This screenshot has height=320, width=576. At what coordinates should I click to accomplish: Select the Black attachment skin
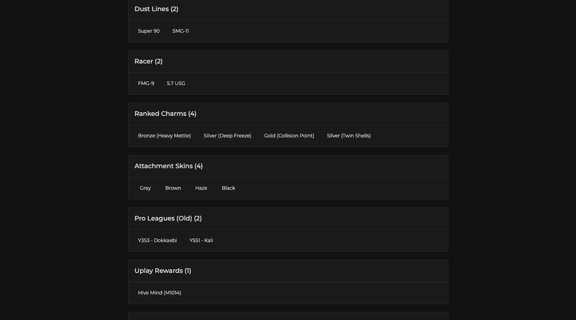228,188
